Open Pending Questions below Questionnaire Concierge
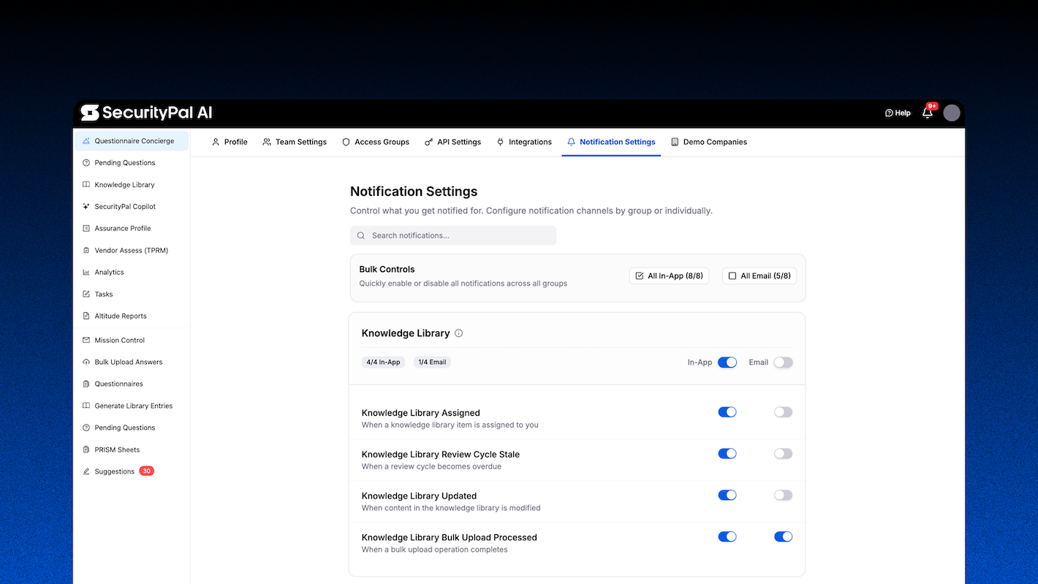Screen dimensions: 1038x584 [125, 163]
